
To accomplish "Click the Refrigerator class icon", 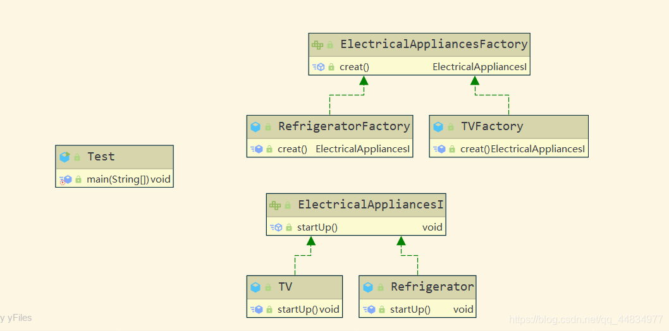I will (x=368, y=287).
